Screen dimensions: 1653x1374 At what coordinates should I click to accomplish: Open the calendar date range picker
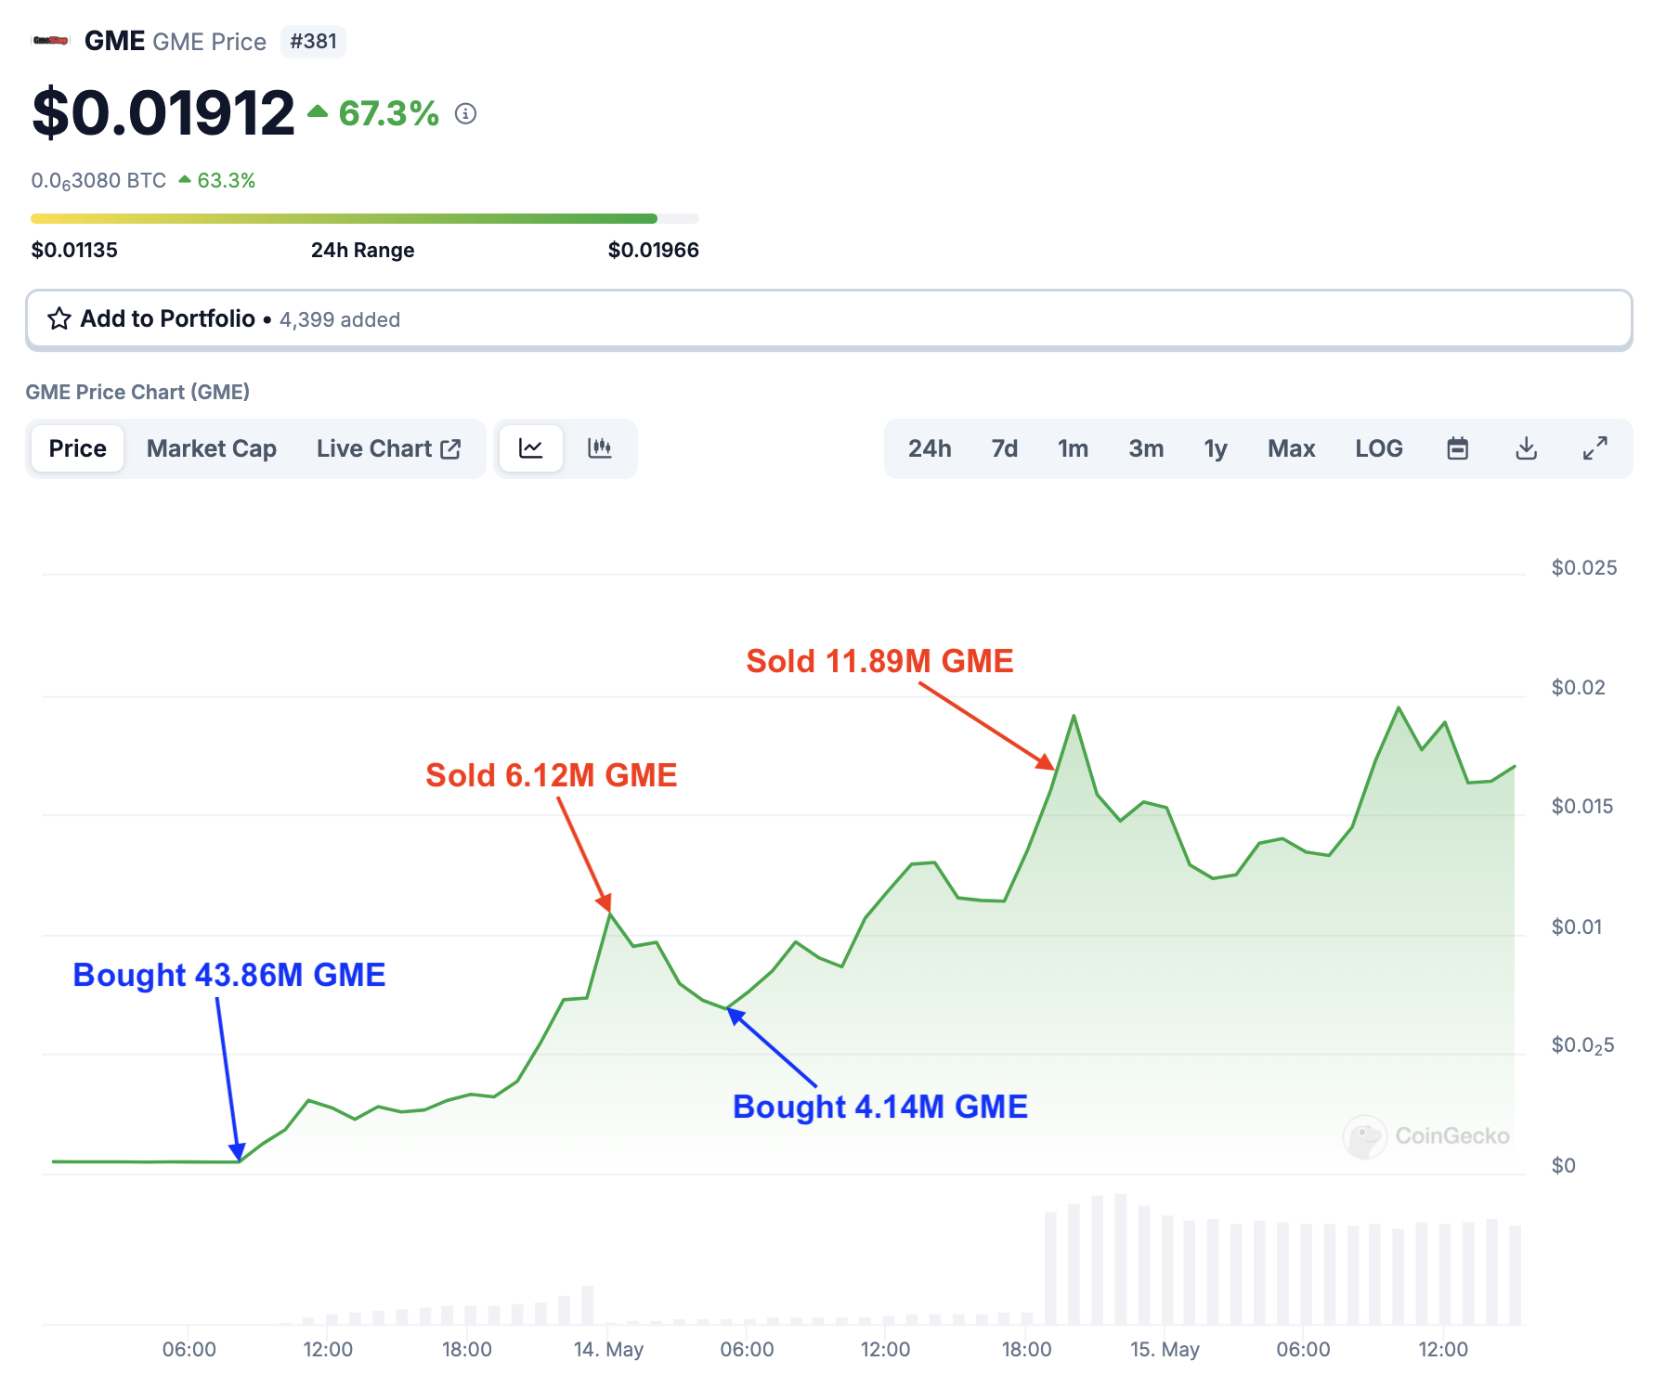(1457, 448)
